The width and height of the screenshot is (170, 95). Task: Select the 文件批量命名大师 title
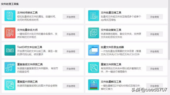(27, 30)
